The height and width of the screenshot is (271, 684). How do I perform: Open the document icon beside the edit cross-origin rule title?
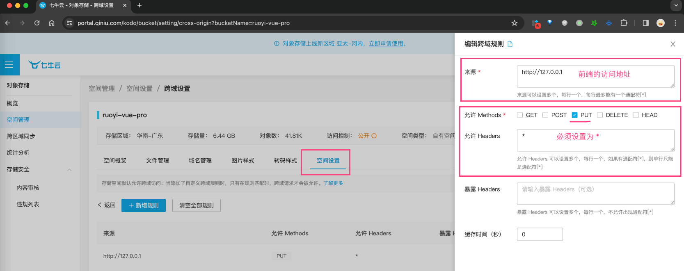tap(510, 44)
